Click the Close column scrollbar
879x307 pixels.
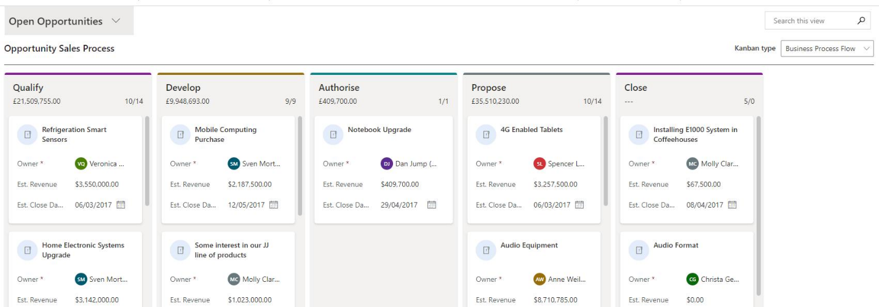[x=758, y=206]
